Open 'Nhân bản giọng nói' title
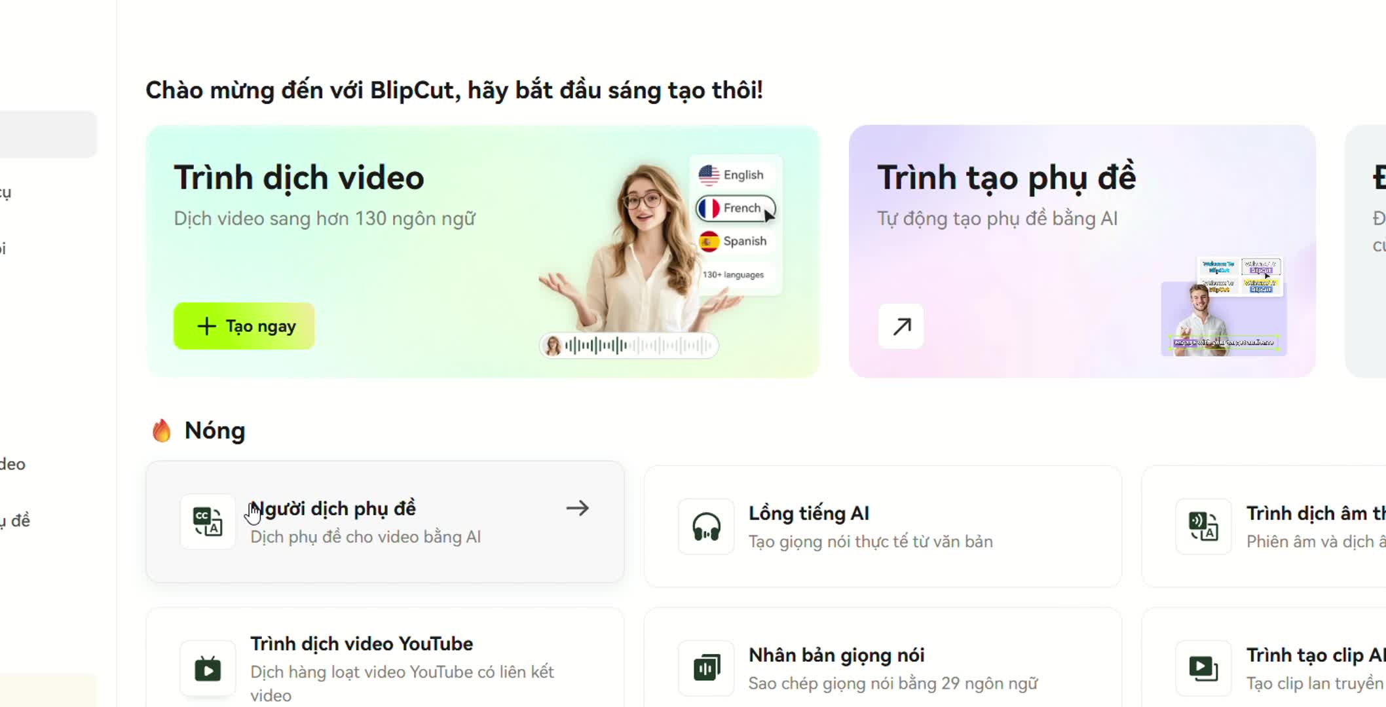The image size is (1386, 707). [x=836, y=655]
